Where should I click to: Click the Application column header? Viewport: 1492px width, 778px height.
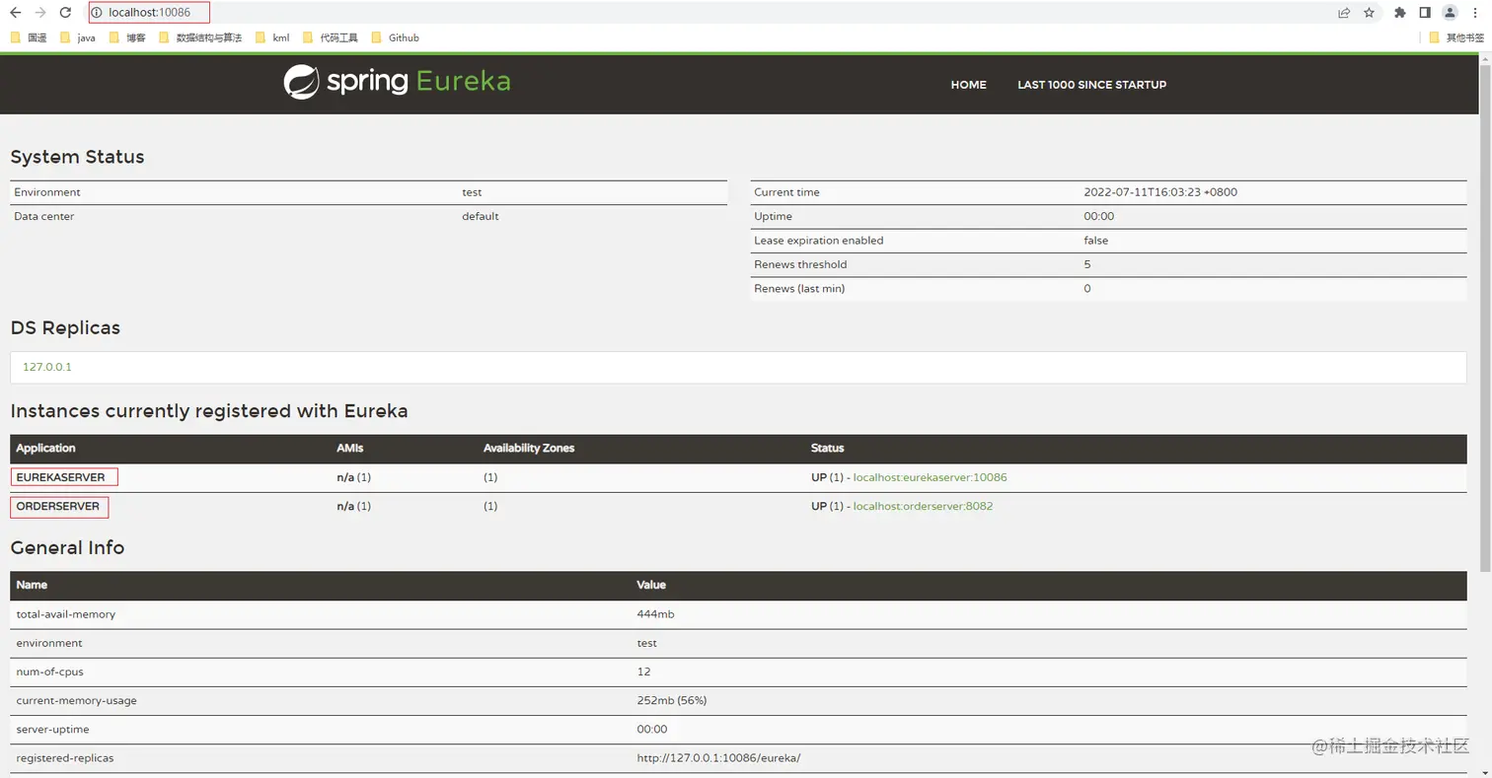point(45,448)
